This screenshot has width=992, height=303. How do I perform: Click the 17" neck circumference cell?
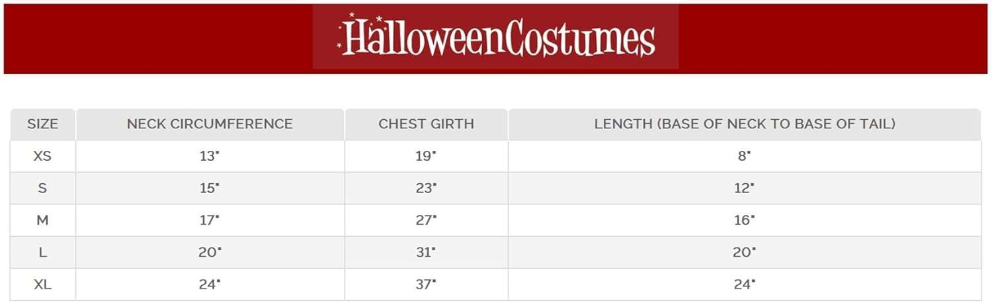[210, 220]
